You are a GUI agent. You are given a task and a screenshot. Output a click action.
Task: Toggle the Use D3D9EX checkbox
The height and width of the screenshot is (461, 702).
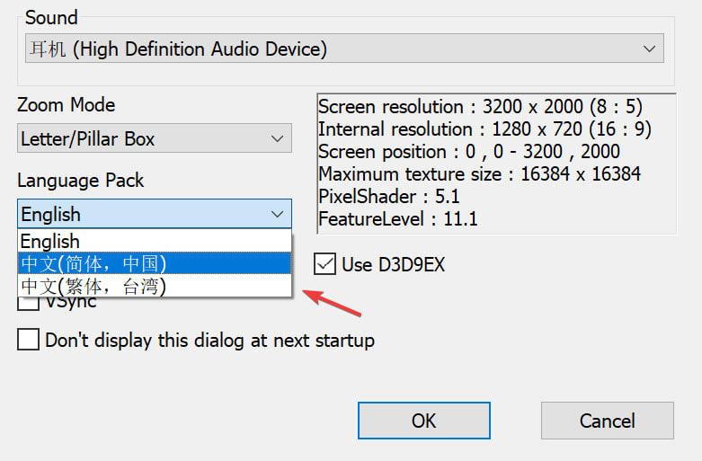coord(324,263)
